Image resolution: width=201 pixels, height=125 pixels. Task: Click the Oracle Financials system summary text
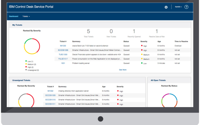coord(96,54)
